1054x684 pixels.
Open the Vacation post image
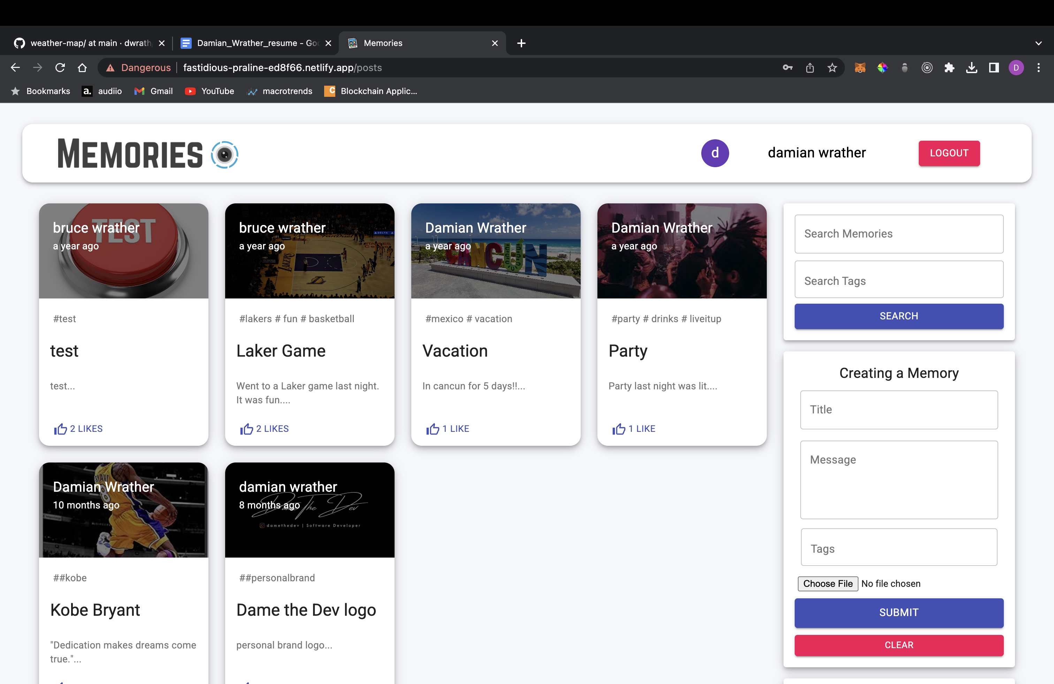pos(495,251)
